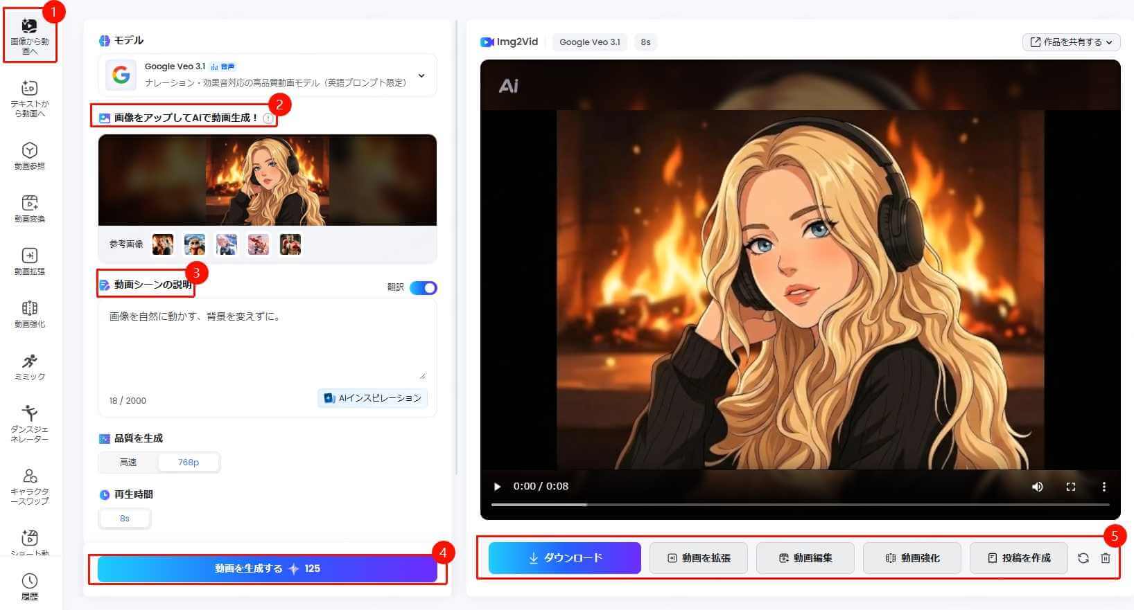This screenshot has height=610, width=1134.
Task: Open the 作品を共有する dropdown
Action: coord(1072,42)
